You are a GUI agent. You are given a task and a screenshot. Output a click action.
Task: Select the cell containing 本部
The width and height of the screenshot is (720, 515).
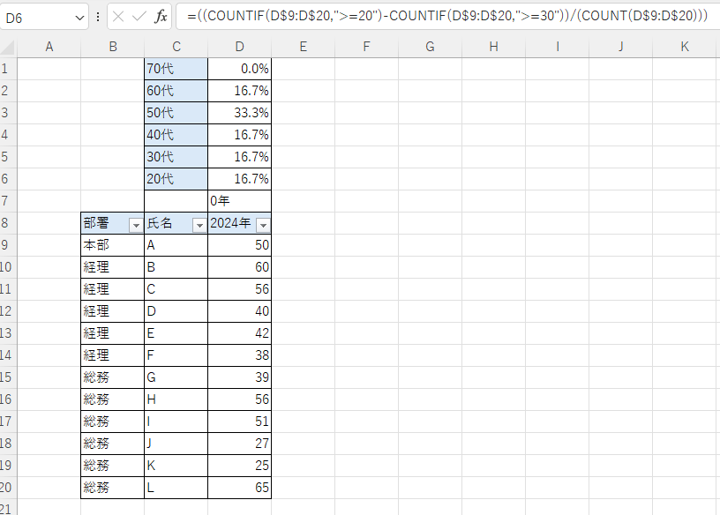click(112, 245)
